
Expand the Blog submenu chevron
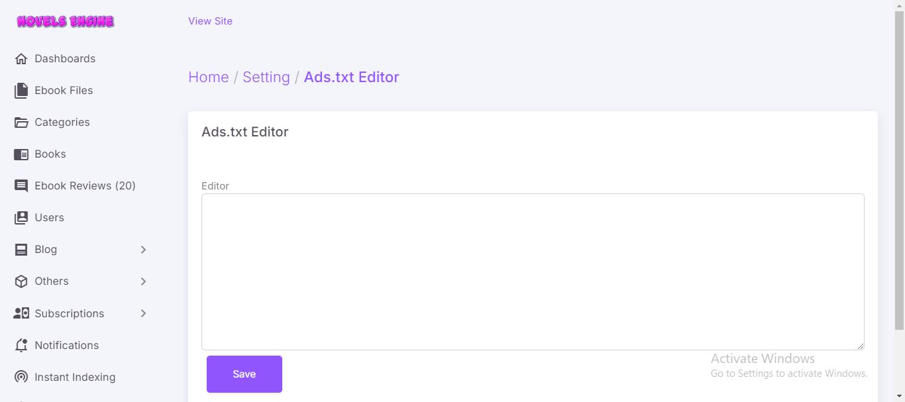coord(144,250)
